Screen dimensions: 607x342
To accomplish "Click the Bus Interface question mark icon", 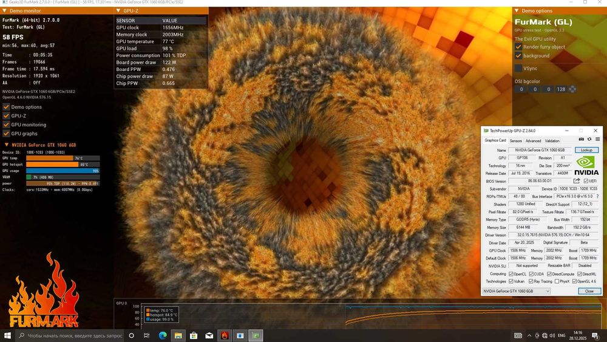I will pyautogui.click(x=598, y=196).
